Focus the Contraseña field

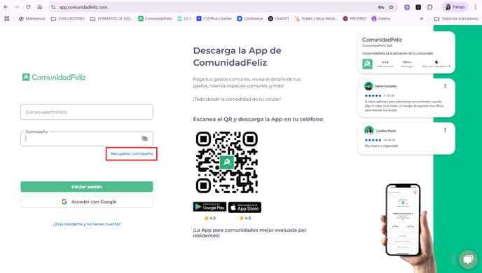tap(87, 139)
